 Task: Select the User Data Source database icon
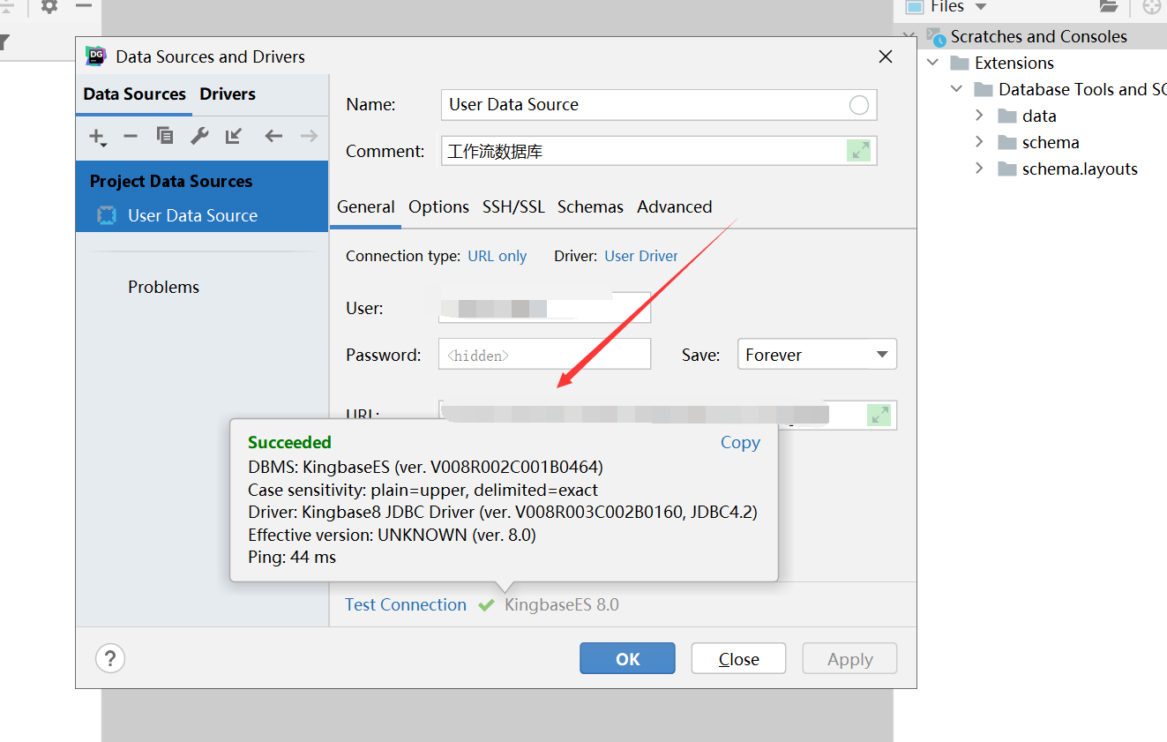107,215
